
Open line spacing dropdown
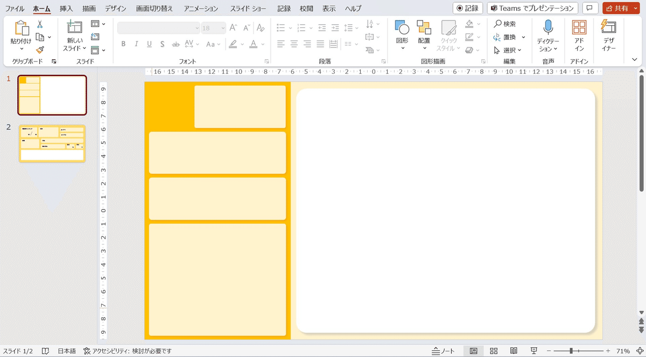(351, 27)
